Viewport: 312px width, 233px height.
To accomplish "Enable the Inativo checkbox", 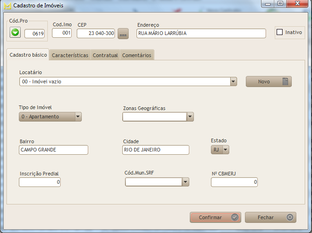I will (279, 32).
